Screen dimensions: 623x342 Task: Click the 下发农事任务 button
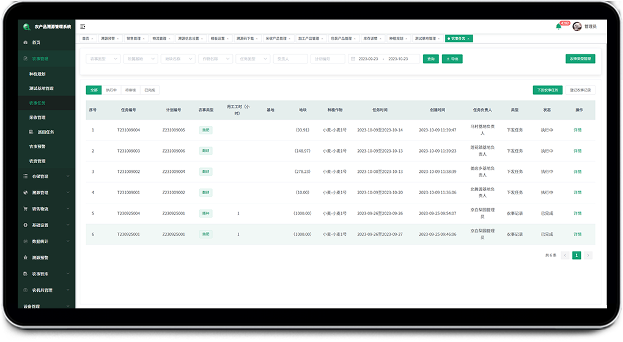click(x=548, y=90)
